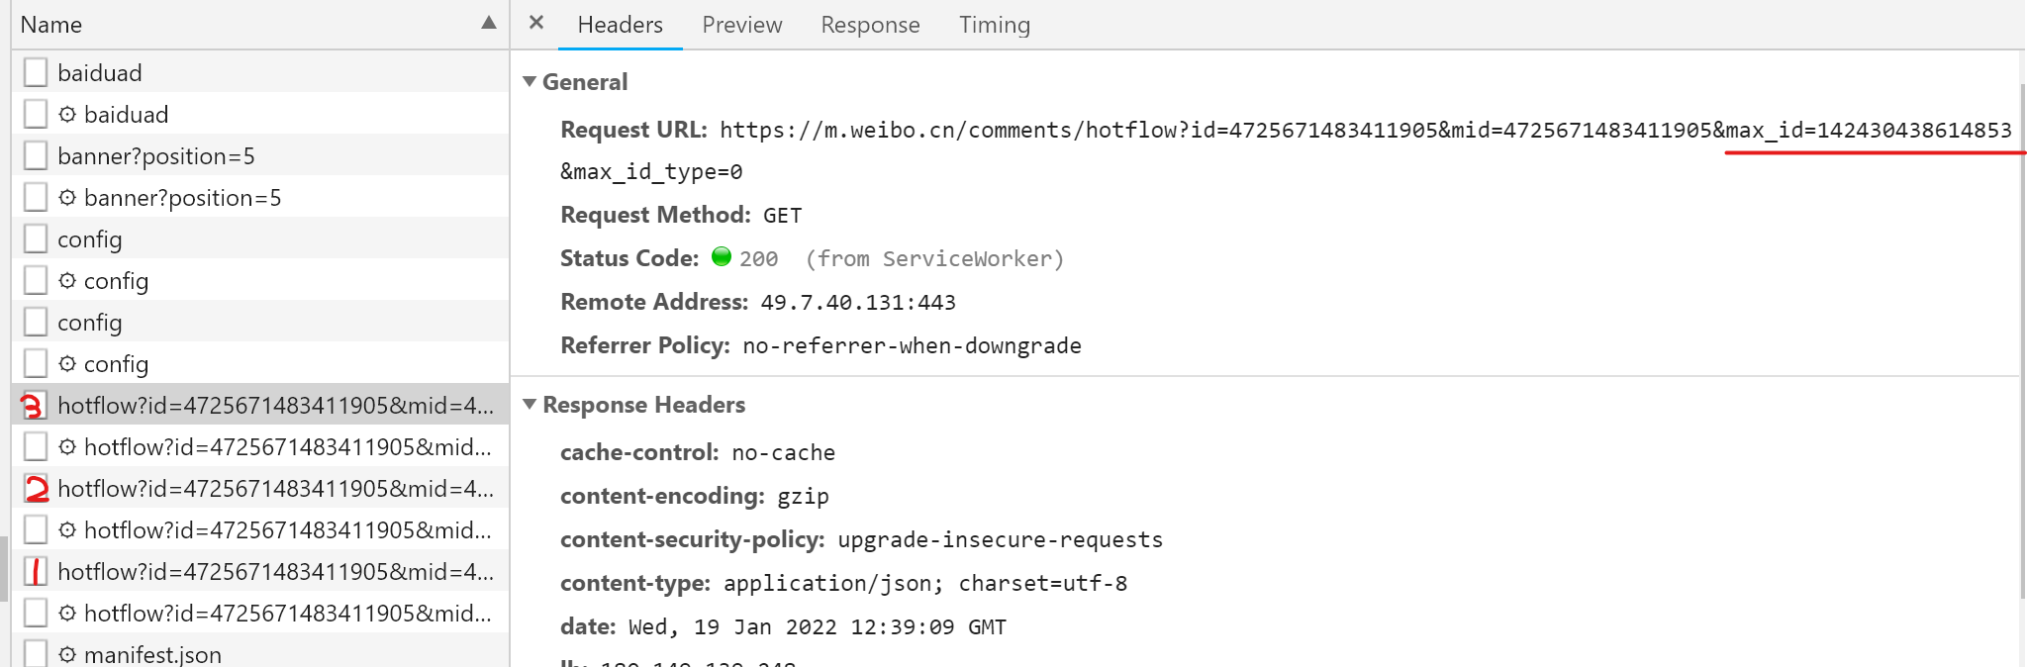The height and width of the screenshot is (667, 2027).
Task: Toggle checkbox for banner?position=5 request
Action: (36, 155)
